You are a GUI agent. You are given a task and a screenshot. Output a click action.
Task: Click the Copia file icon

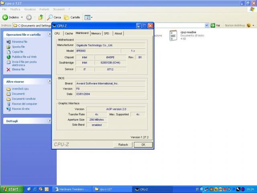pos(8,52)
